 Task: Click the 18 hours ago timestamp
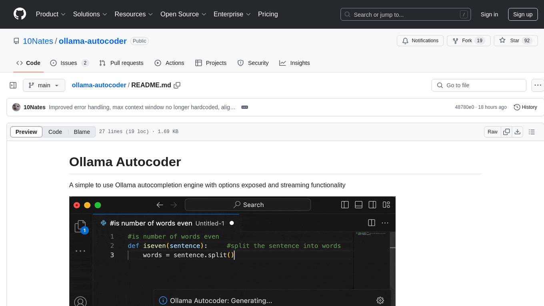coord(493,107)
